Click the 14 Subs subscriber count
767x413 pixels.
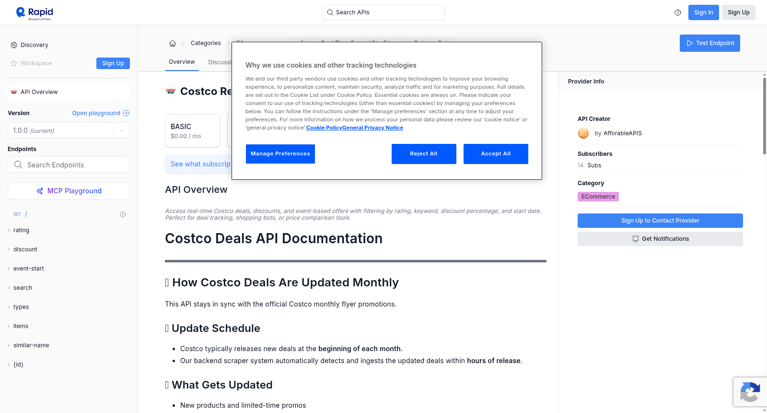(589, 165)
